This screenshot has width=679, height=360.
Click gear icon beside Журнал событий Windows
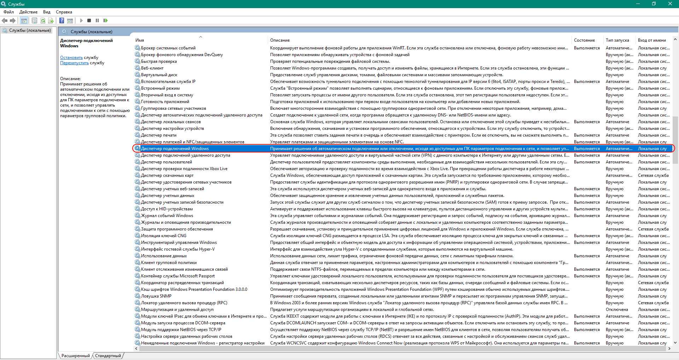coord(137,215)
